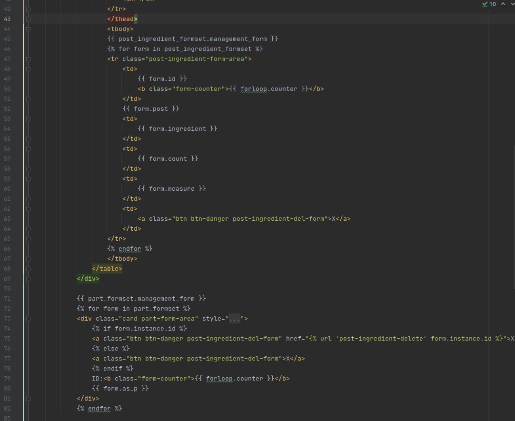Click the {{ form.measure }} expression
Image resolution: width=515 pixels, height=421 pixels.
click(x=172, y=189)
